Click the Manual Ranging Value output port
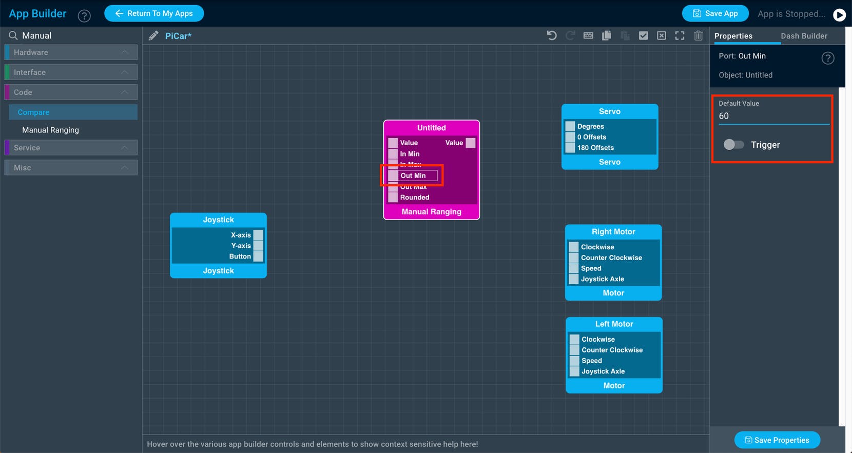Screen dimensions: 852x453 [x=471, y=143]
